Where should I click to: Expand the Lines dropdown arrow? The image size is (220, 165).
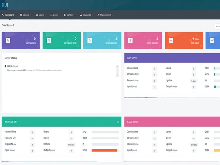59,15
